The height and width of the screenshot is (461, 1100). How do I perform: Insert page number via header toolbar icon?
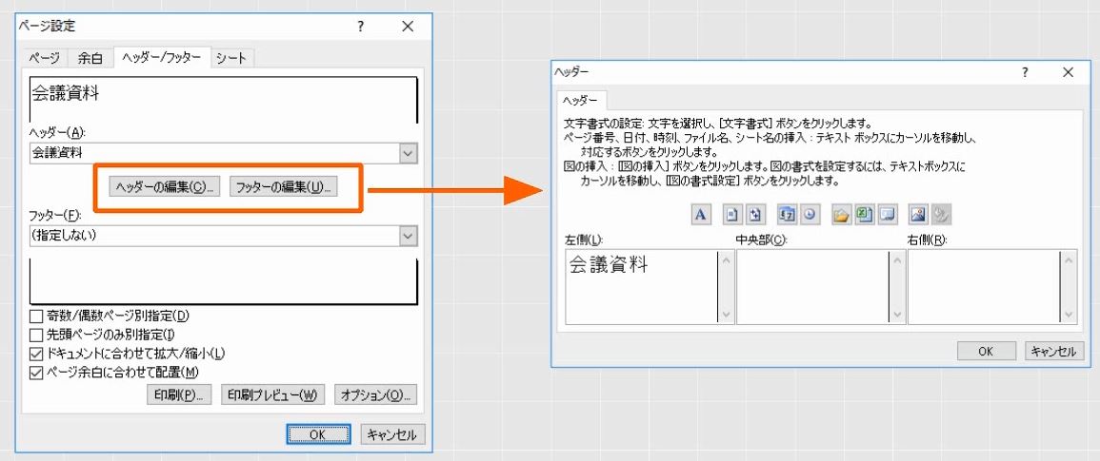pos(731,215)
